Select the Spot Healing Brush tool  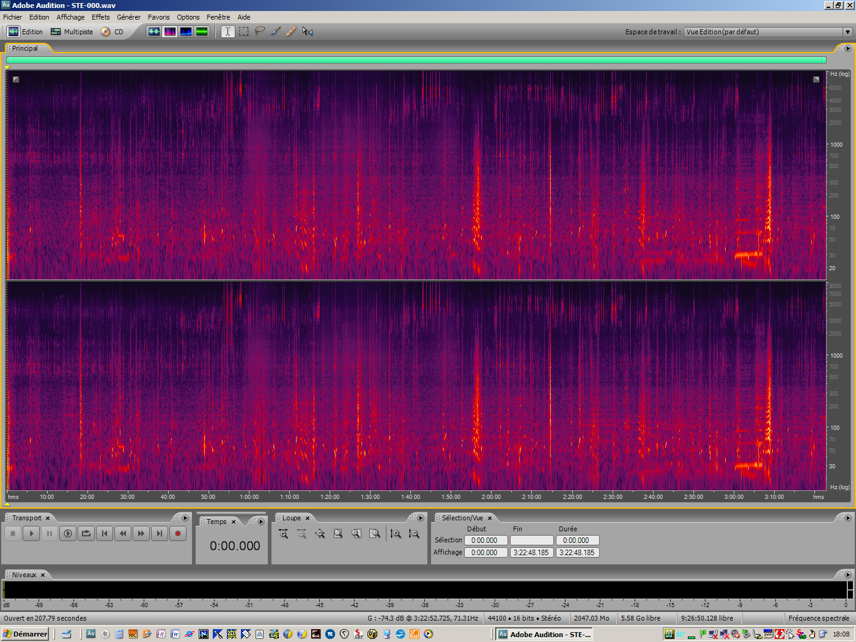[x=290, y=31]
